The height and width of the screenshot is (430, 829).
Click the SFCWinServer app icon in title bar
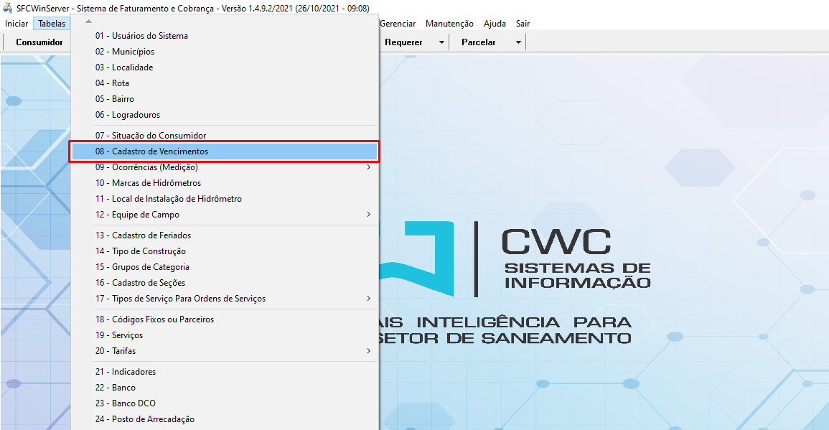(8, 8)
